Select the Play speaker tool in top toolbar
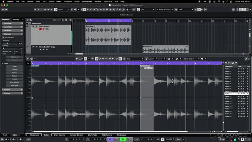The height and width of the screenshot is (142, 252). tap(120, 9)
